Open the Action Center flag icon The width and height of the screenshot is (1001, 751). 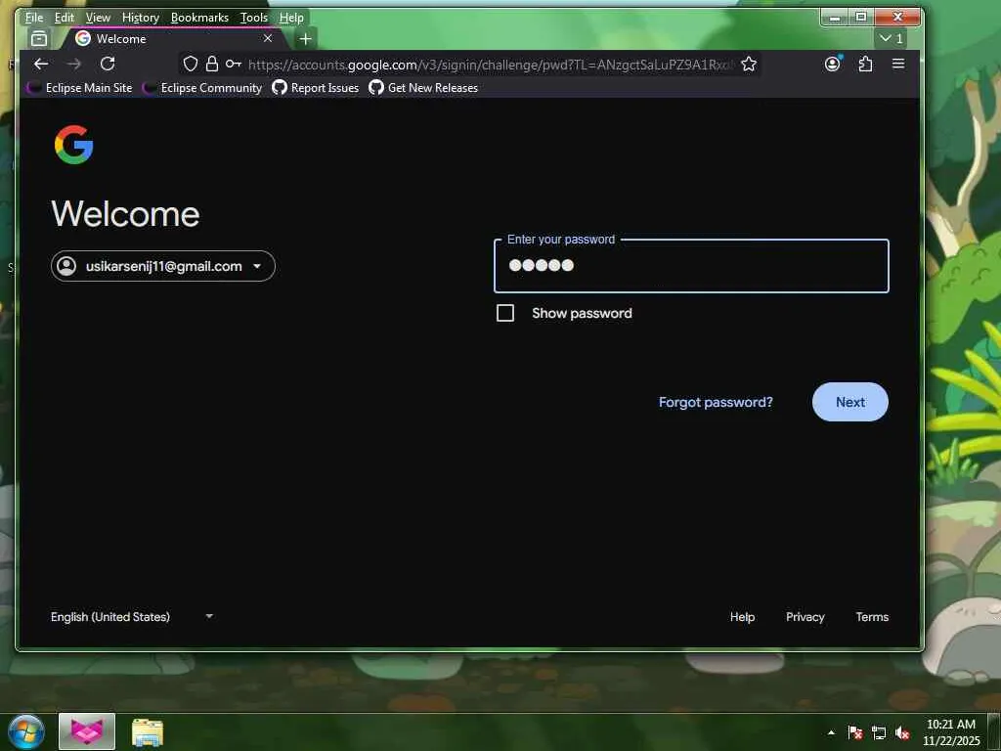[854, 732]
